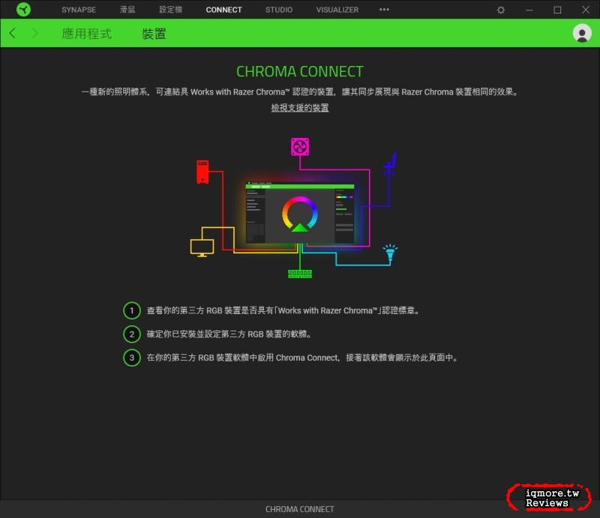The height and width of the screenshot is (518, 600).
Task: Open the 檢視支援的裝置 link
Action: [x=299, y=107]
